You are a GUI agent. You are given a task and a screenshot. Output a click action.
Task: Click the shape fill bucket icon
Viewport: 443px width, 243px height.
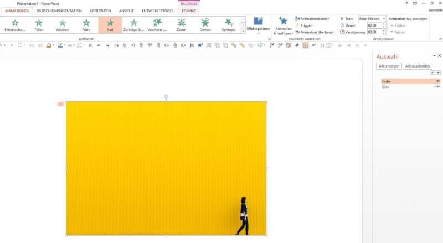tap(49, 45)
